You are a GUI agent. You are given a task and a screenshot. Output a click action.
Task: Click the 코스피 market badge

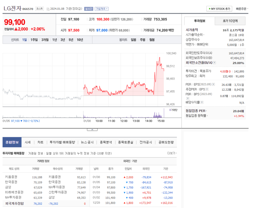point(39,9)
